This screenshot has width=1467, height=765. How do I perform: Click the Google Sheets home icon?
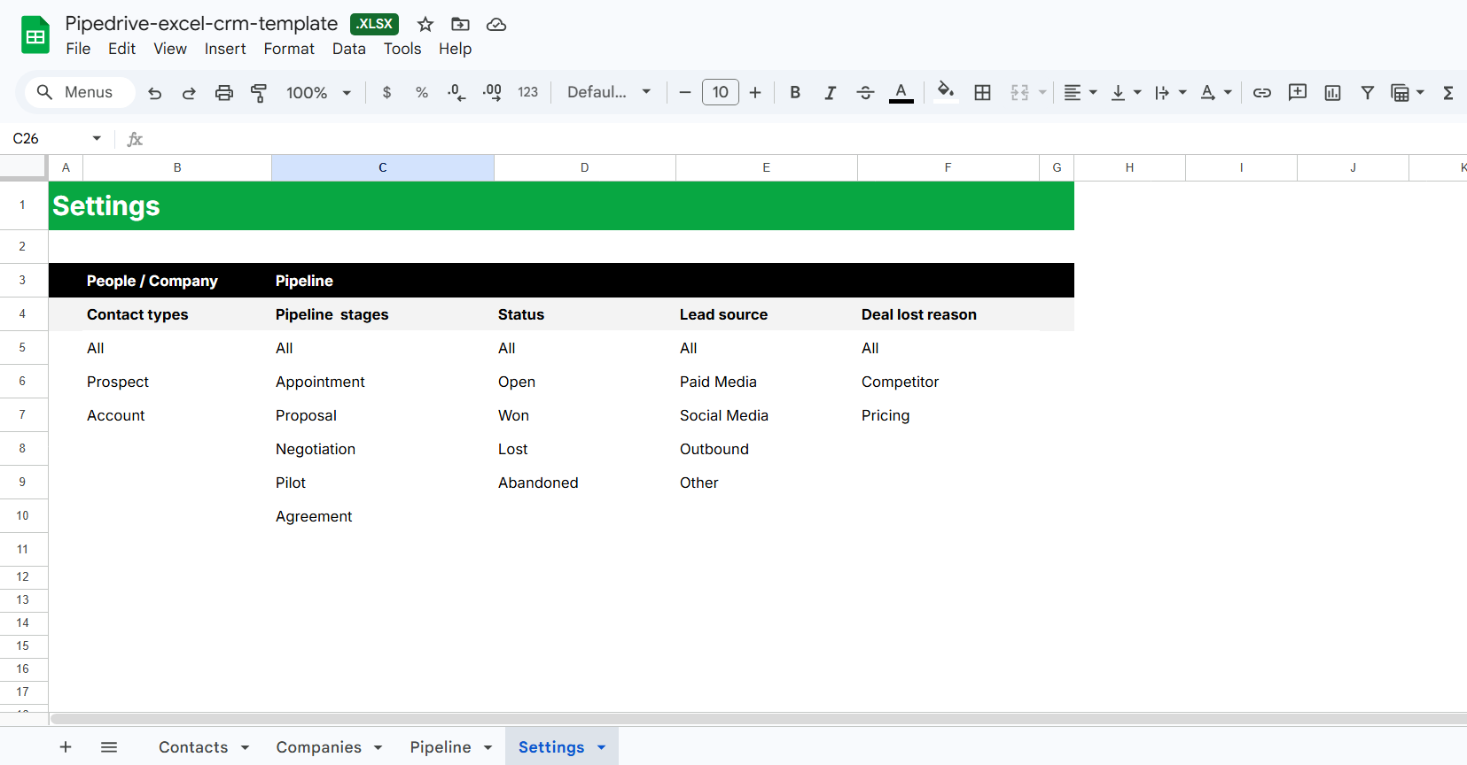(x=35, y=35)
